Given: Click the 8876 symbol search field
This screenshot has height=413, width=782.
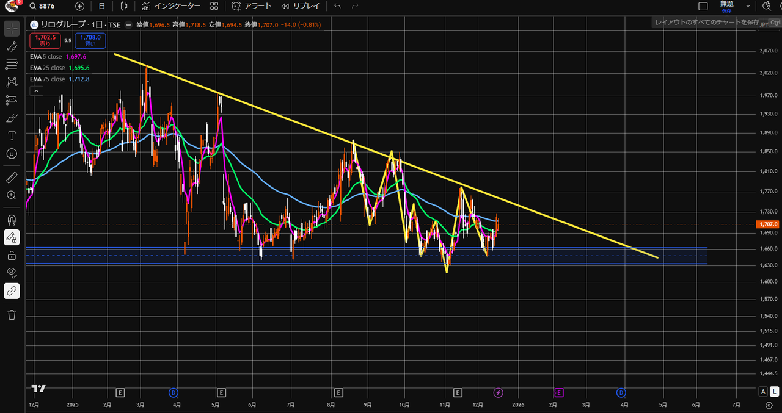Looking at the screenshot, I should (x=49, y=6).
